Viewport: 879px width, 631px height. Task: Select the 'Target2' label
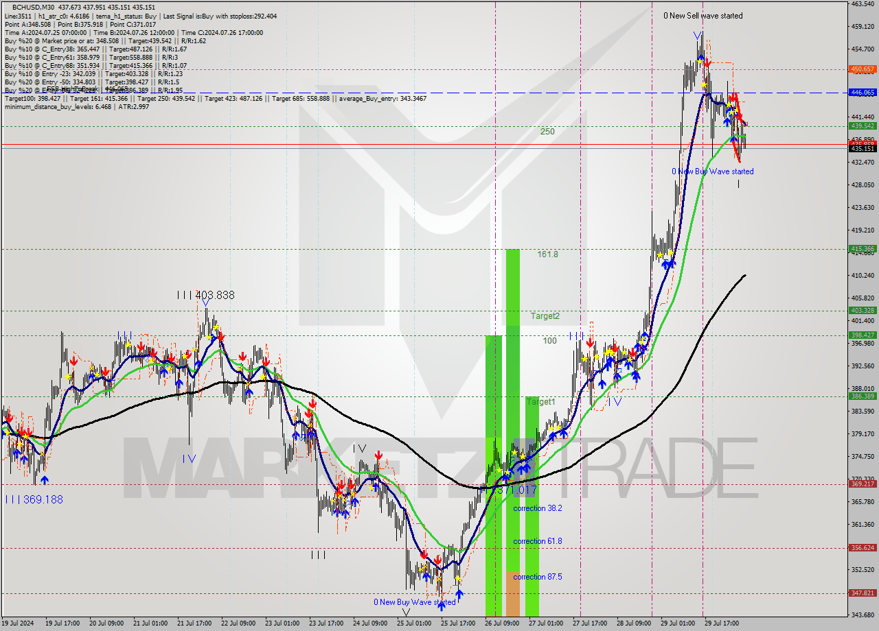coord(545,316)
